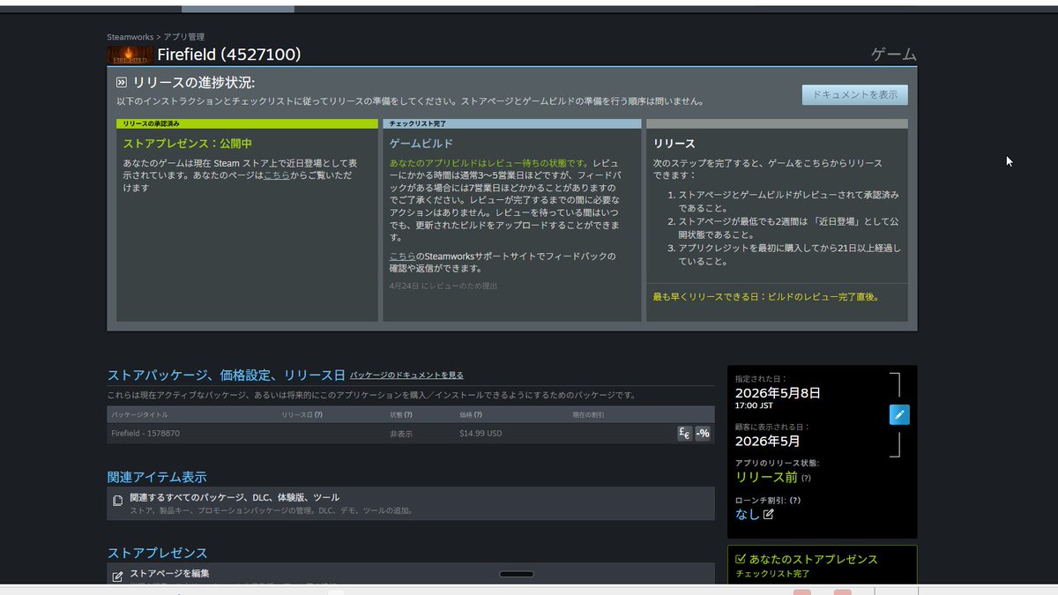Open 関連するすべてのパッケージ、DLC、体験版、ツール

click(235, 497)
